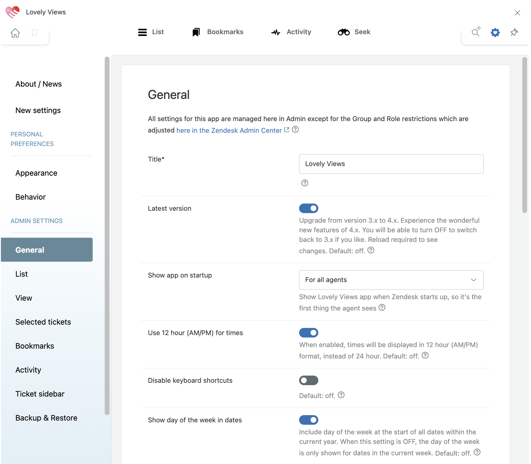The width and height of the screenshot is (531, 464).
Task: Open Selected tickets settings
Action: (x=43, y=322)
